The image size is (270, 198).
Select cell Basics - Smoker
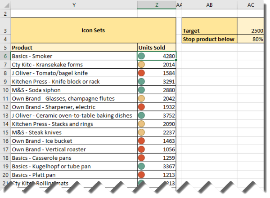pos(73,56)
